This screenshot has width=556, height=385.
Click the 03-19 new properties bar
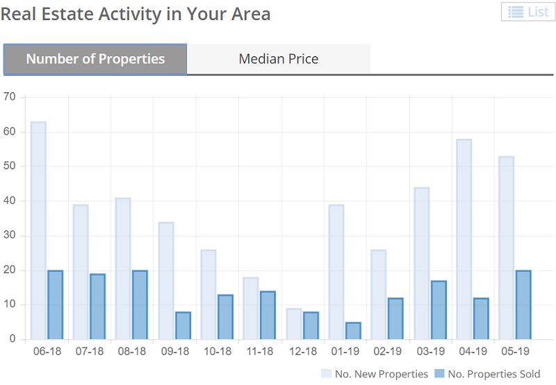click(x=422, y=264)
